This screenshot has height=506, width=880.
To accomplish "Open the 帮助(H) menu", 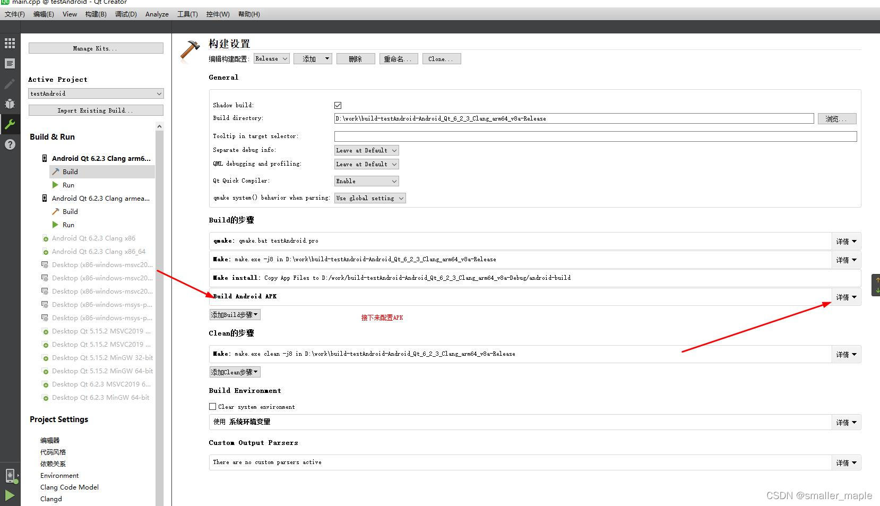I will click(x=249, y=14).
